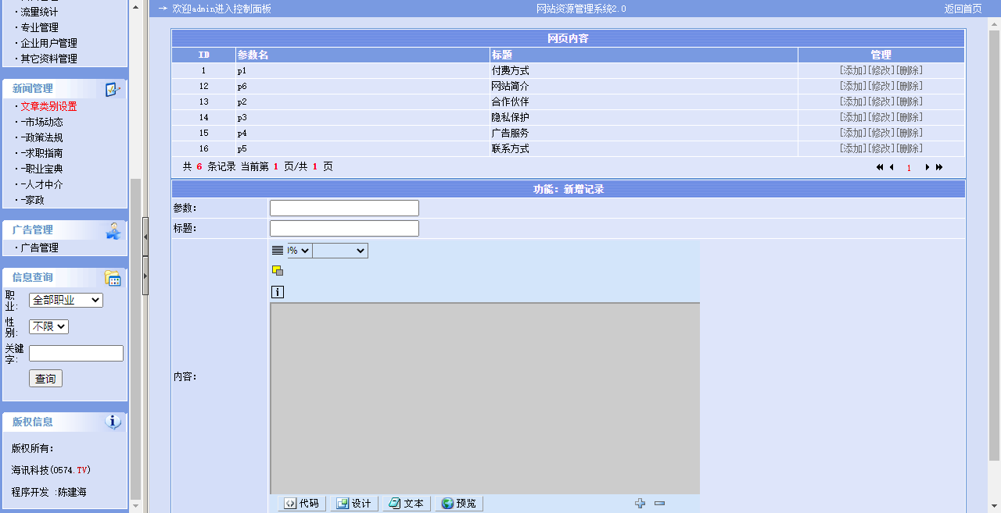Click the info icon on 版权信息 panel
1001x513 pixels.
(x=113, y=422)
